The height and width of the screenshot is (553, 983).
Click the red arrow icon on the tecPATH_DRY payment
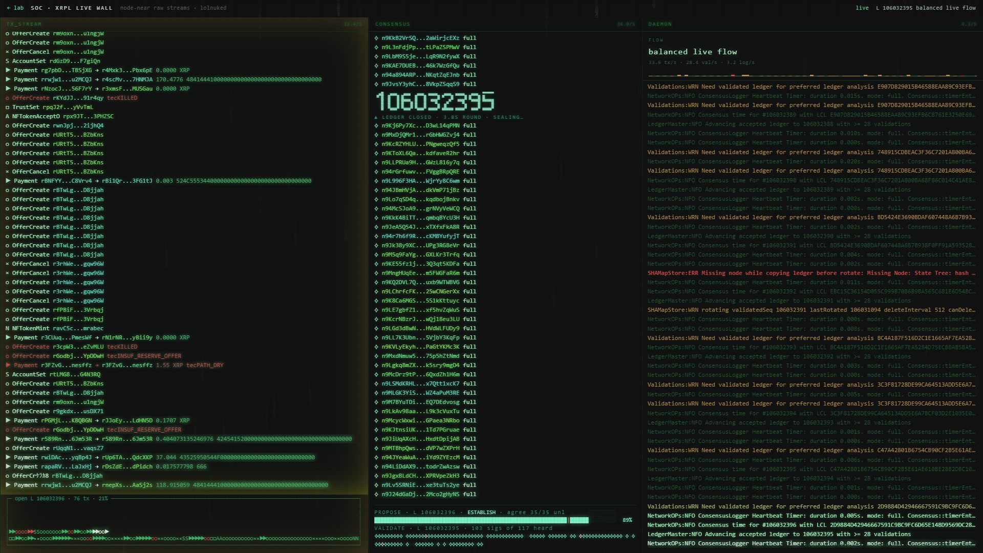coord(8,365)
